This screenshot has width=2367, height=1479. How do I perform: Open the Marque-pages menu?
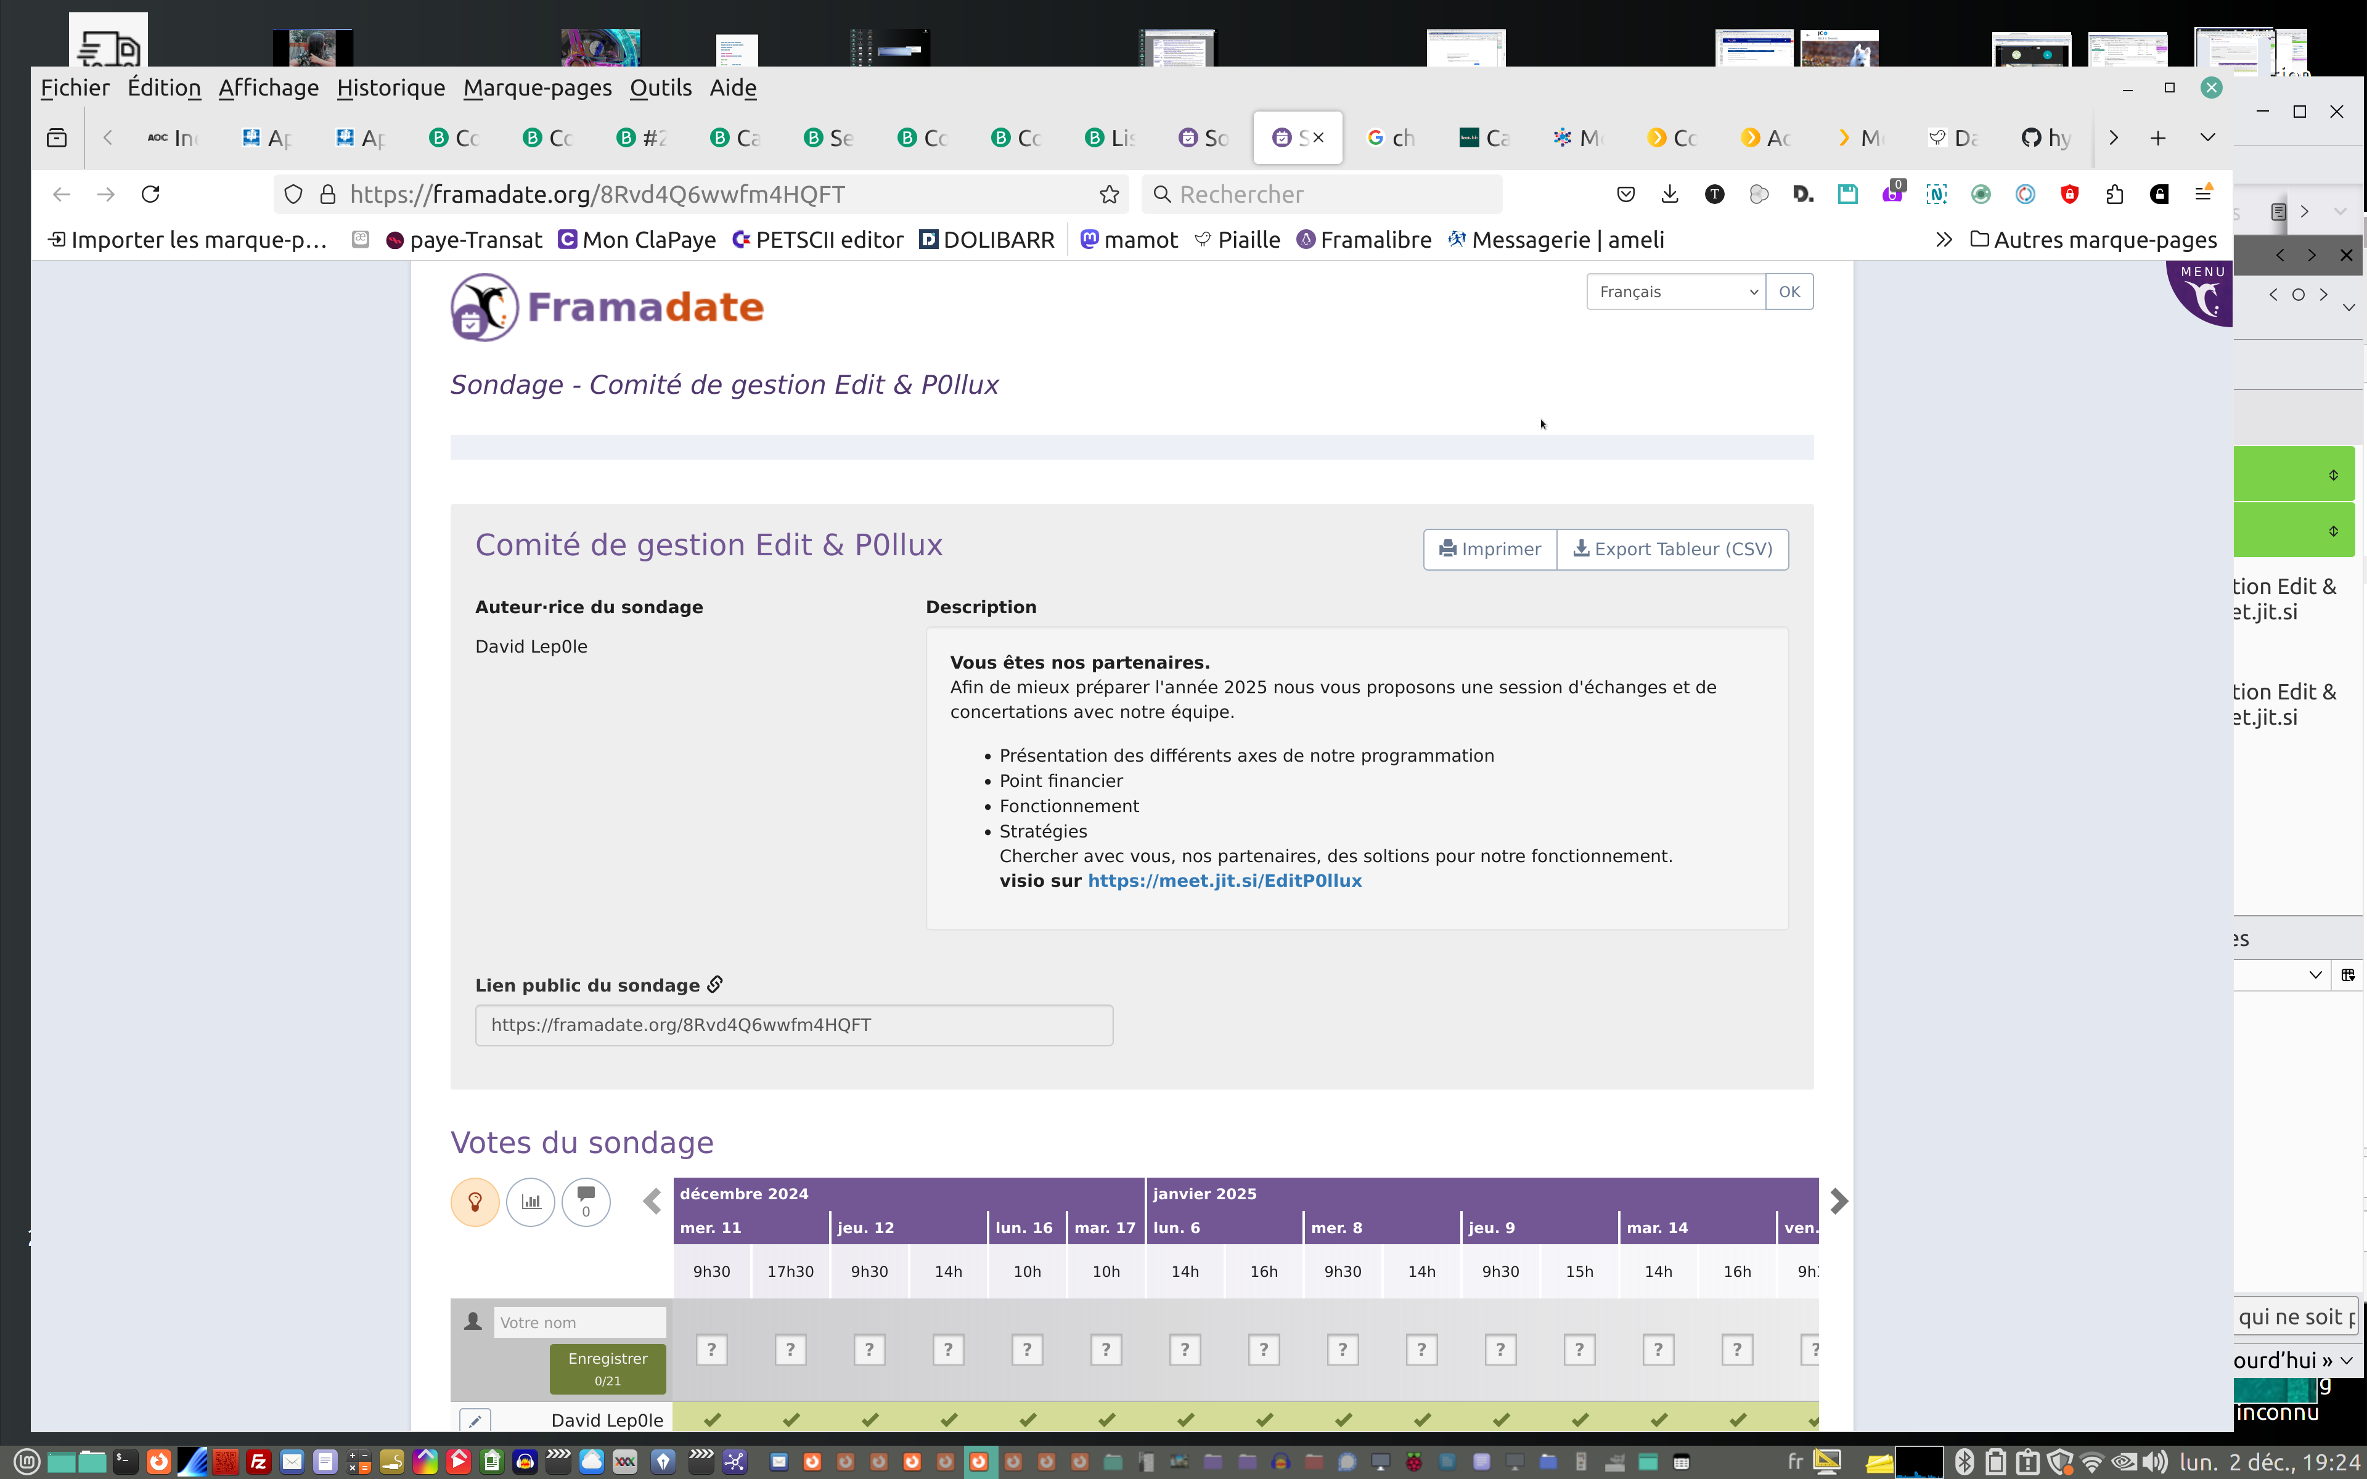tap(537, 88)
